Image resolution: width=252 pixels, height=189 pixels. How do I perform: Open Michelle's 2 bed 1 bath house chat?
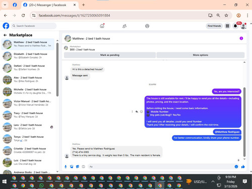click(28, 91)
